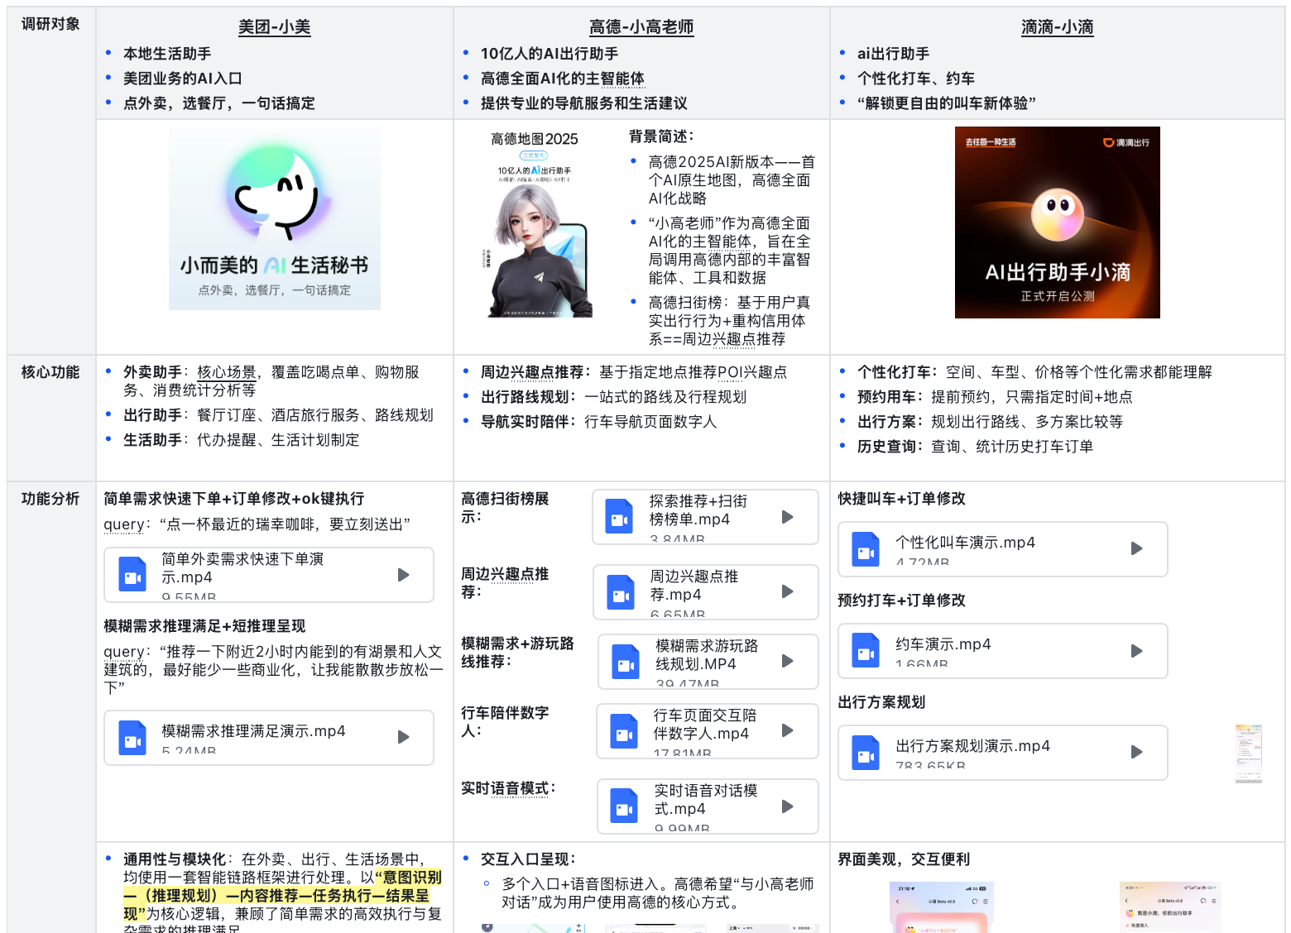Click the 预约打车+订单修改 heading
The image size is (1291, 933).
tap(901, 600)
